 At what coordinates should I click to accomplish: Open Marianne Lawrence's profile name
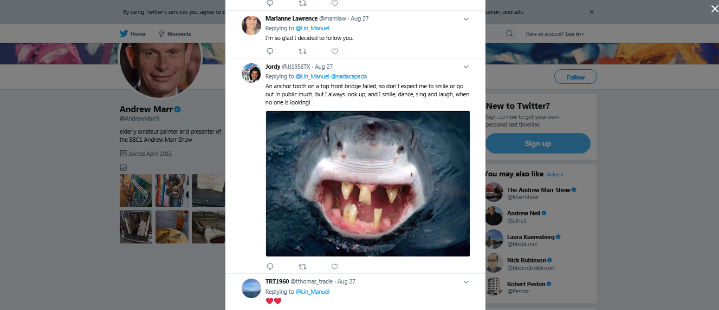point(292,18)
